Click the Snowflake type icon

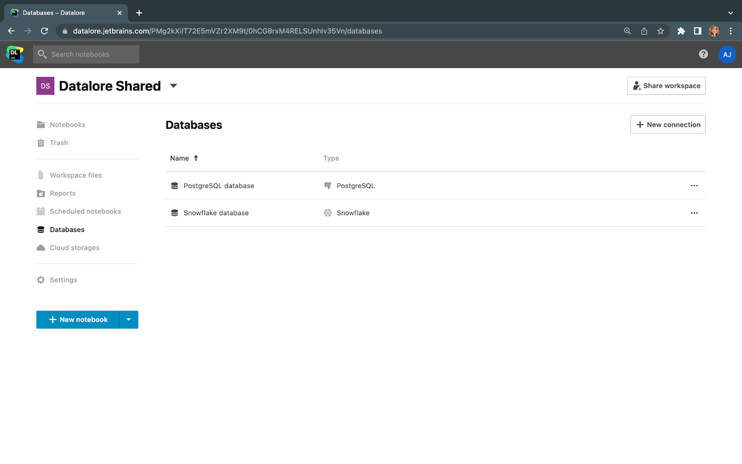click(x=328, y=213)
